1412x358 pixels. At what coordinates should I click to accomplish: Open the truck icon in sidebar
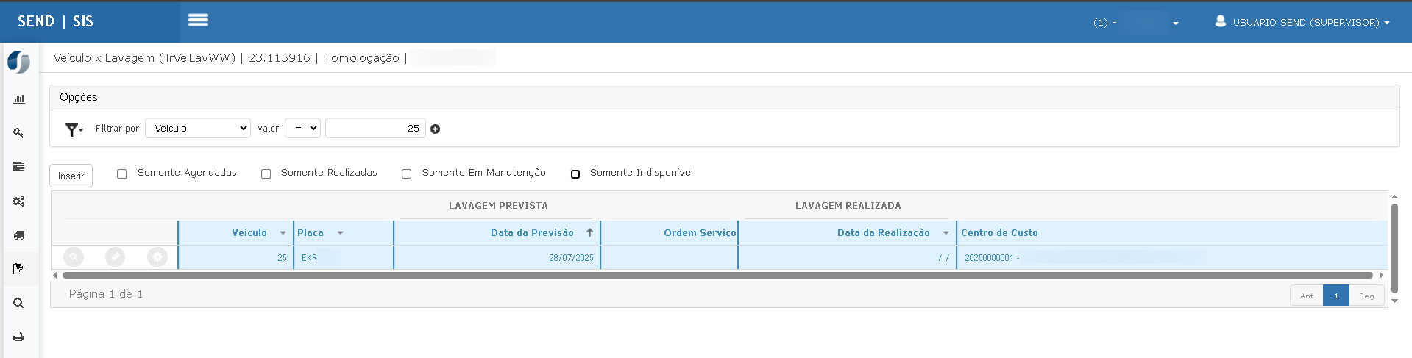pyautogui.click(x=18, y=235)
